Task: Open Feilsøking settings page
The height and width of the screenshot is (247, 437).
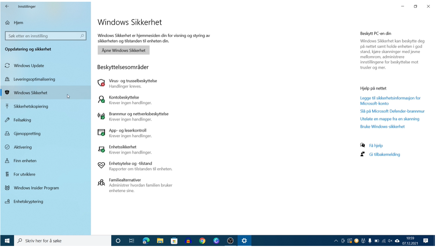Action: click(22, 120)
